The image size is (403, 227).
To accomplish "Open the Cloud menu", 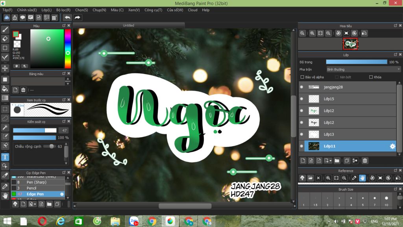I will click(x=192, y=10).
